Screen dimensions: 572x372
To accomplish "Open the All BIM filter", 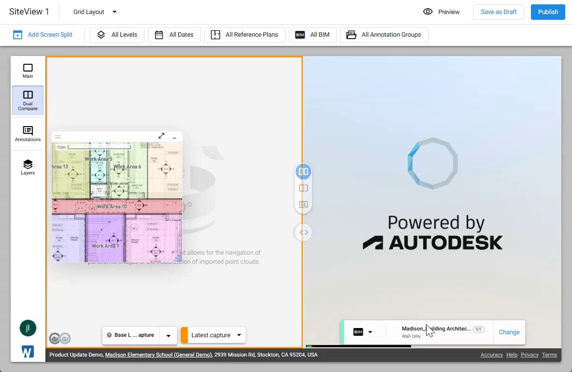I will click(x=313, y=35).
